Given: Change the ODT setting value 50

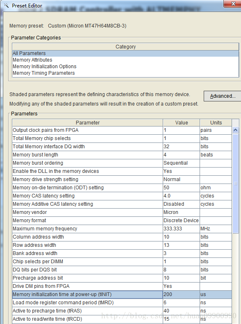Looking at the screenshot, I should (x=182, y=188).
